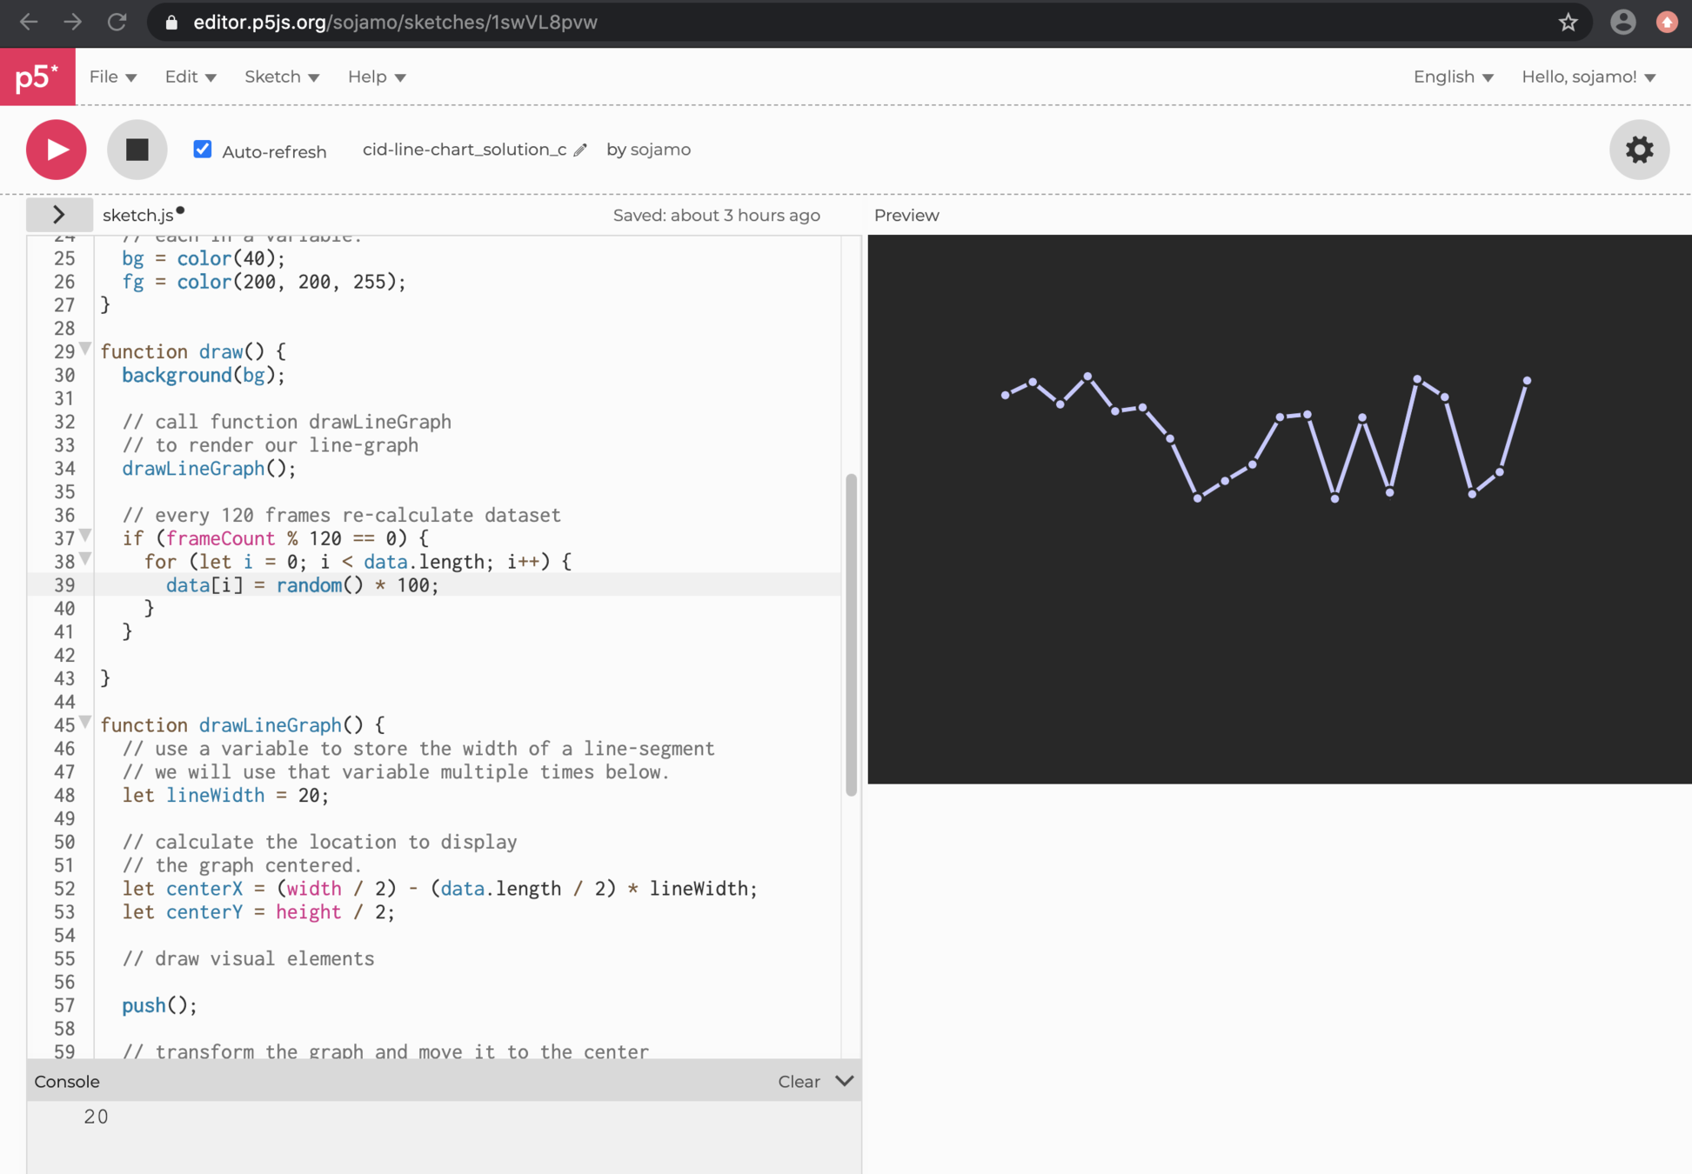Viewport: 1692px width, 1174px height.
Task: Fold the draw function at line 29
Action: [x=85, y=349]
